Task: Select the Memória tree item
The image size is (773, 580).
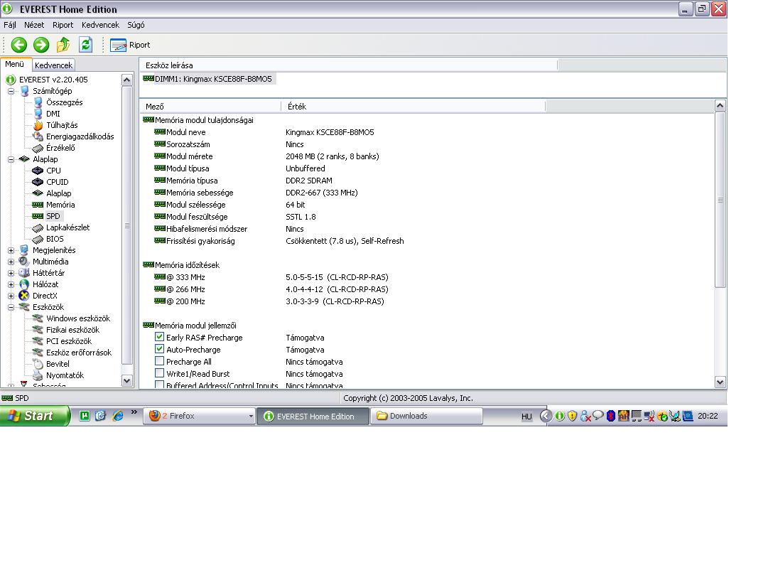Action: pyautogui.click(x=60, y=205)
